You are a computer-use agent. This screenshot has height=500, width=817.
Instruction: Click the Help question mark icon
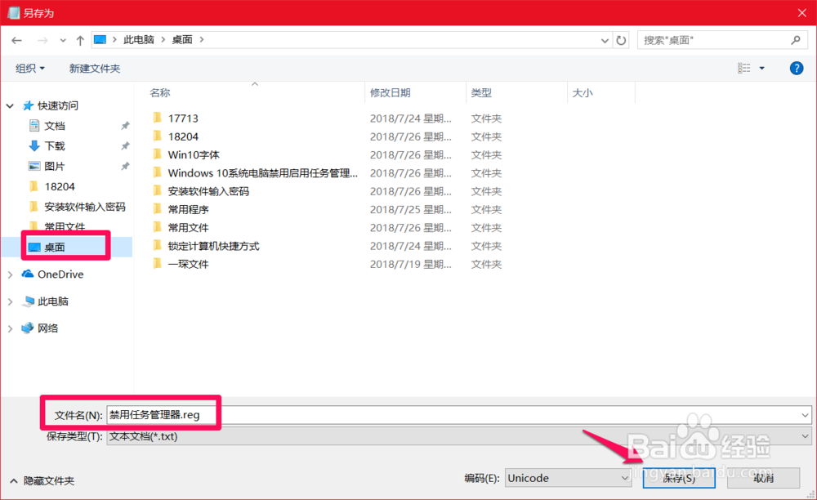click(797, 68)
